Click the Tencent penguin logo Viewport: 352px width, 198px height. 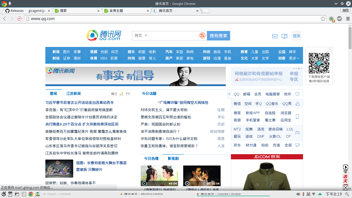click(104, 35)
